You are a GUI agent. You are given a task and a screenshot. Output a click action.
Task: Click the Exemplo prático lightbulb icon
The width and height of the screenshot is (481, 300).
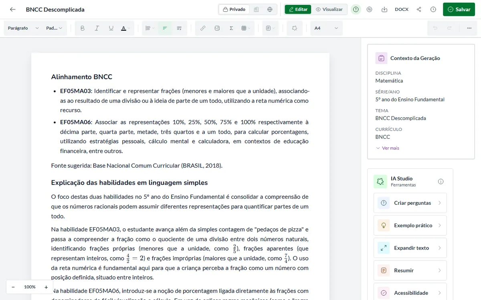(384, 225)
